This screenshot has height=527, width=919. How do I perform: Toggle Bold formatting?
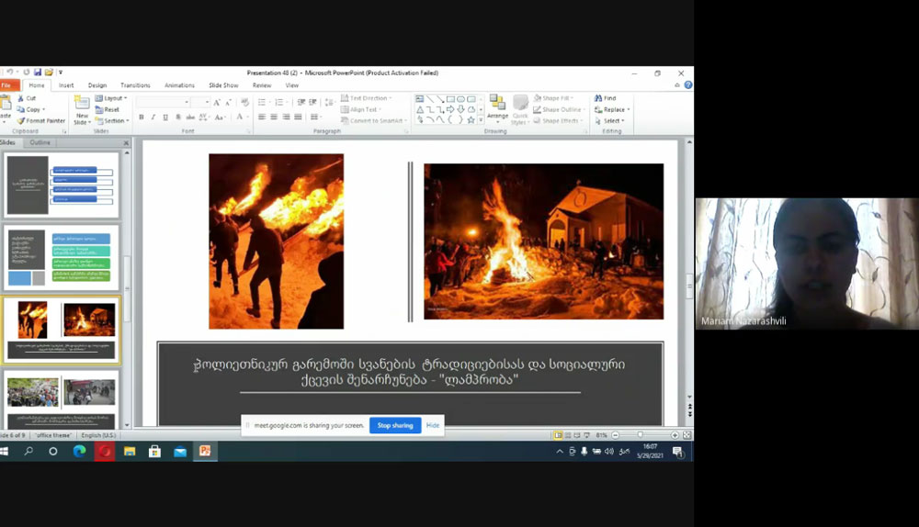click(x=142, y=118)
